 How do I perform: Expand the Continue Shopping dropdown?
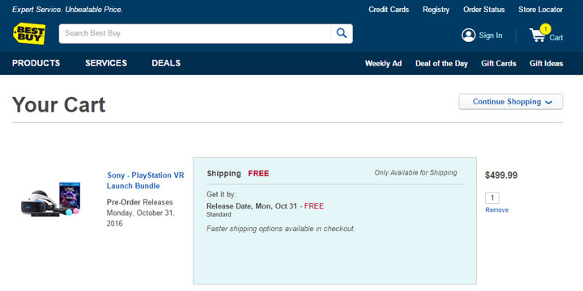pyautogui.click(x=511, y=102)
